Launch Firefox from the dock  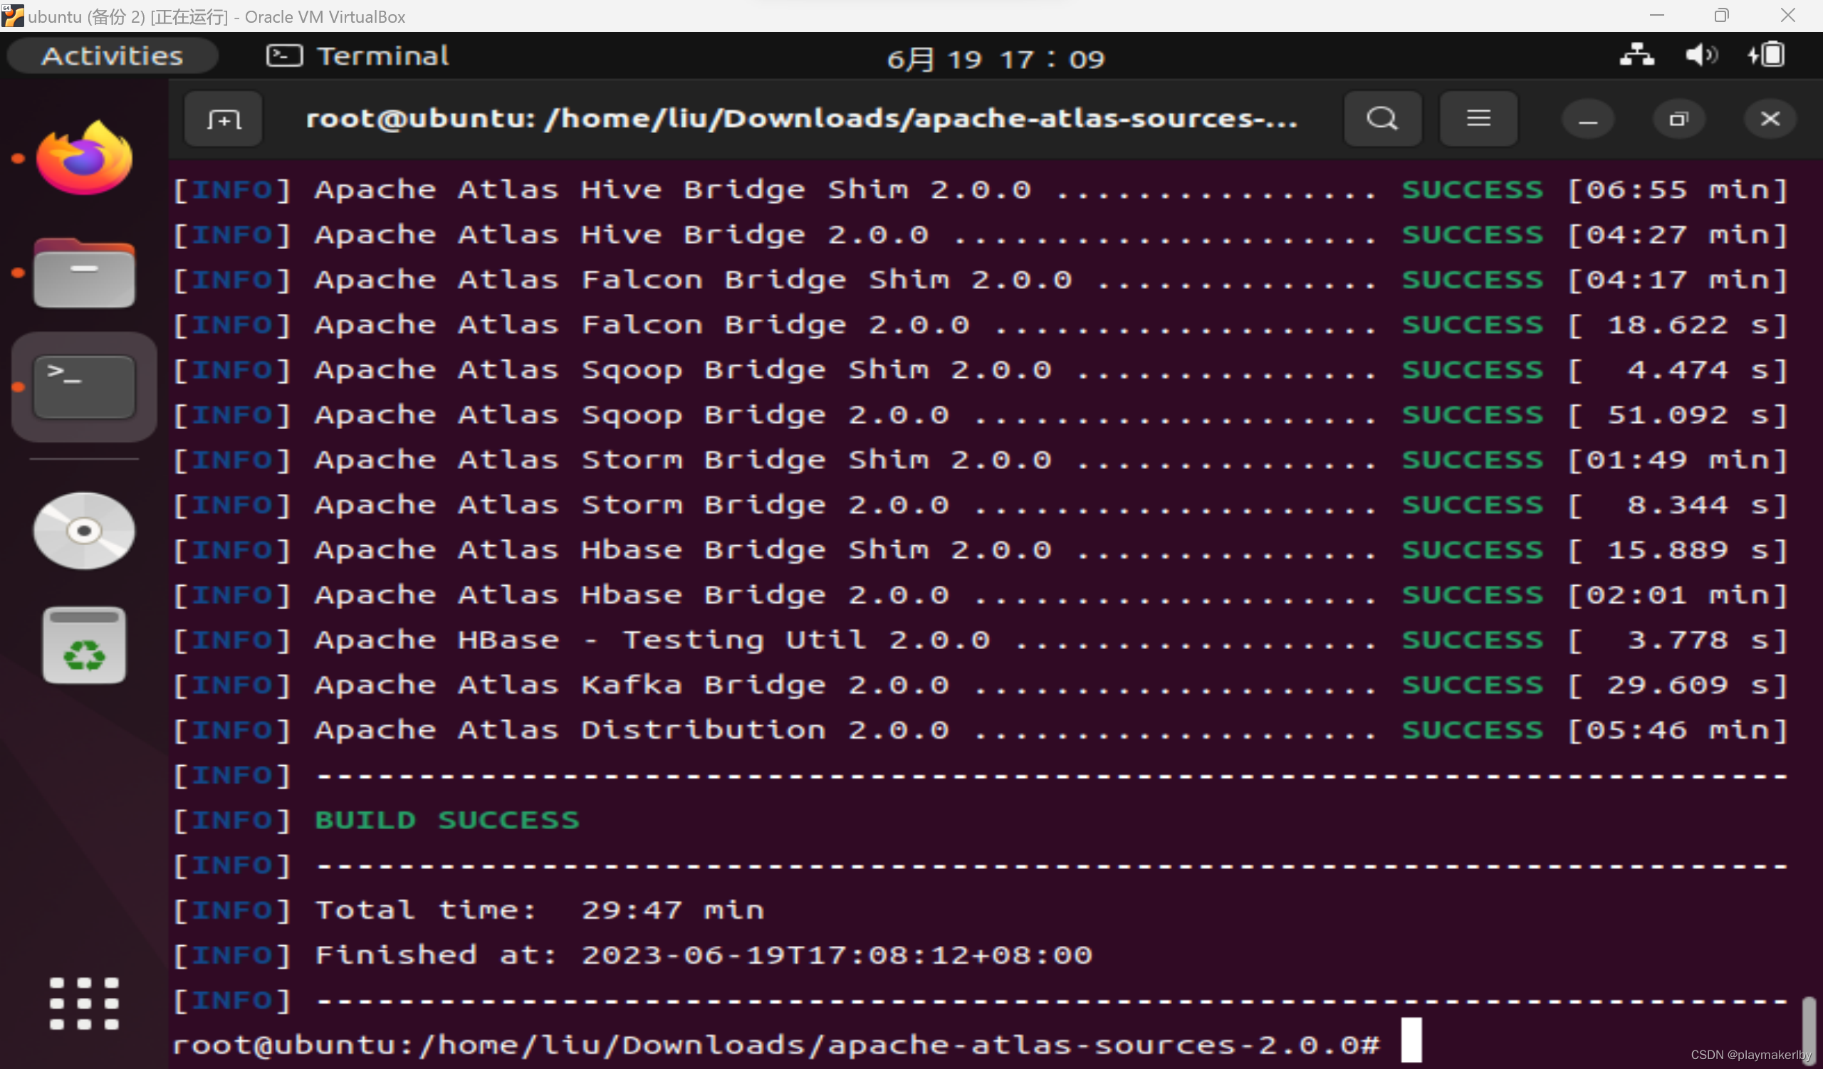point(84,158)
